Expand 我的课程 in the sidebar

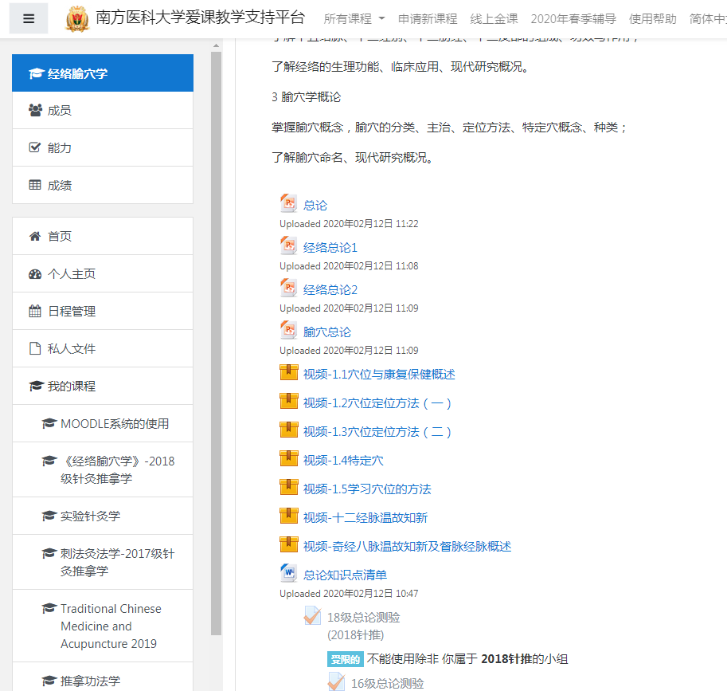tap(72, 386)
